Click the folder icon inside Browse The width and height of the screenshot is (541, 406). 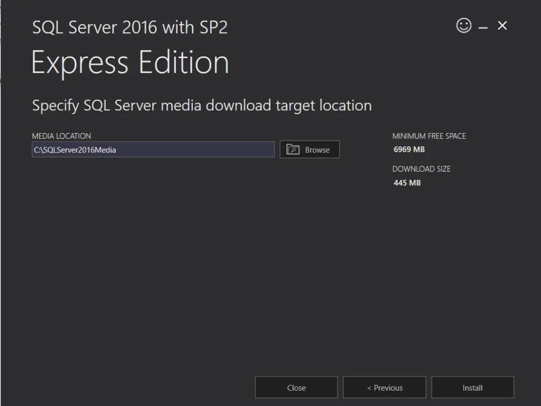293,149
